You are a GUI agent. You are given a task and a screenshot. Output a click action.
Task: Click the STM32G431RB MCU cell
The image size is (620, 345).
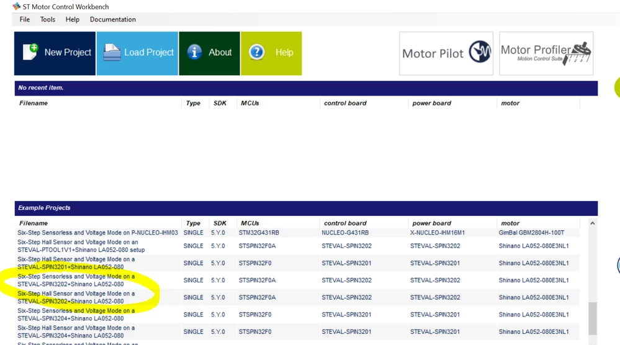(259, 233)
